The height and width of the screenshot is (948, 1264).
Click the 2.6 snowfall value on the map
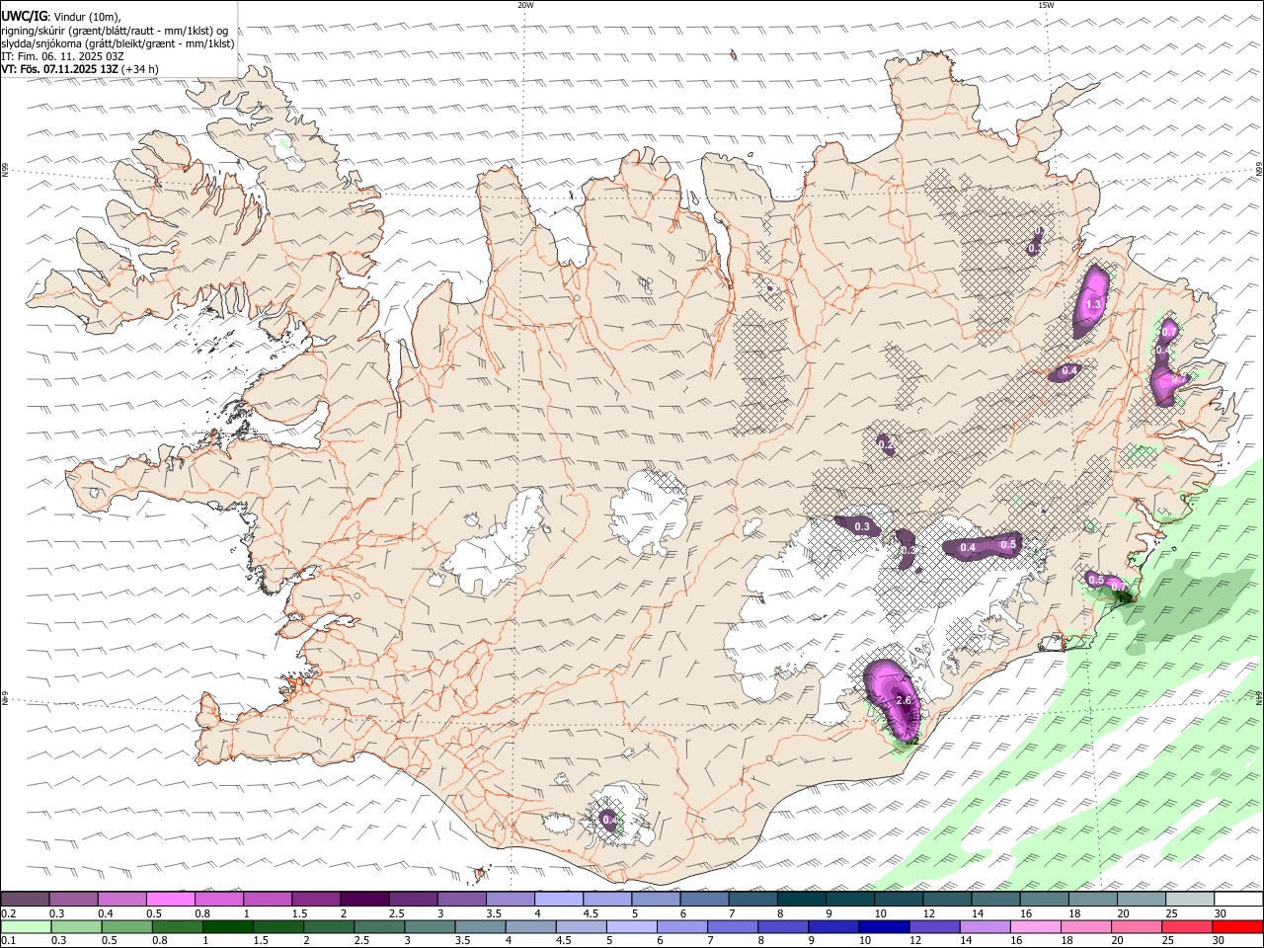(904, 700)
